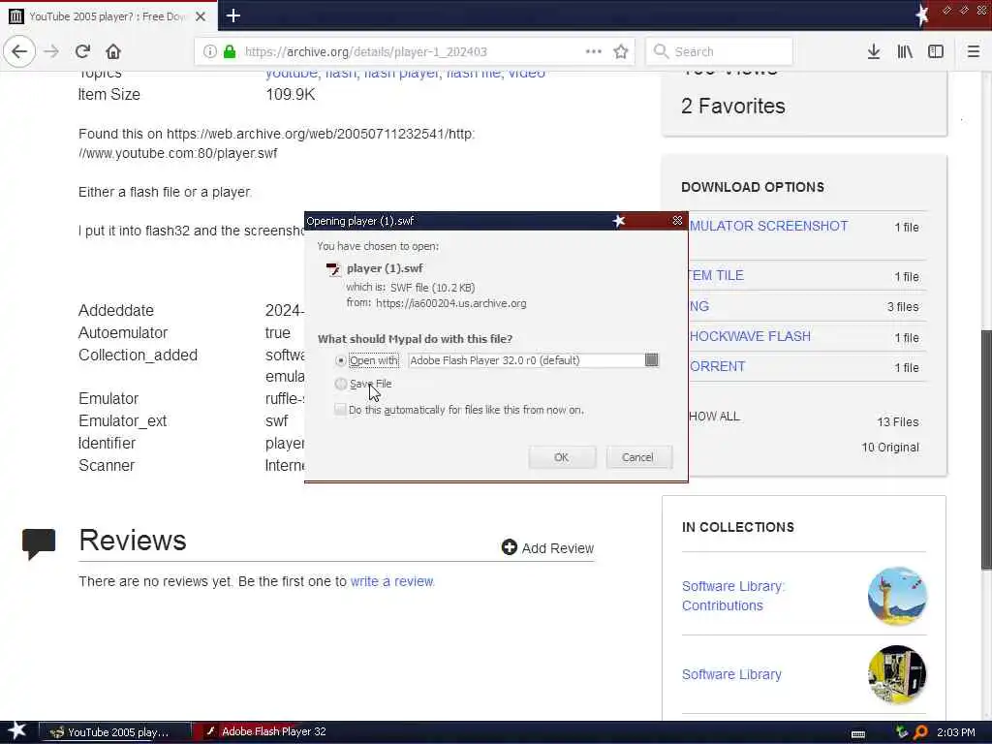Toggle the browser sidebar icon

936,51
